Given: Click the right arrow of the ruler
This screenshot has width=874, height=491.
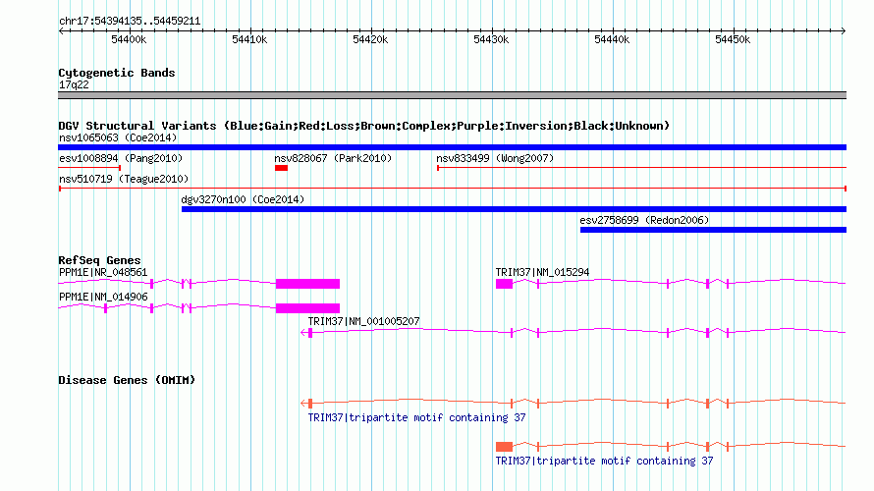Looking at the screenshot, I should pyautogui.click(x=843, y=30).
